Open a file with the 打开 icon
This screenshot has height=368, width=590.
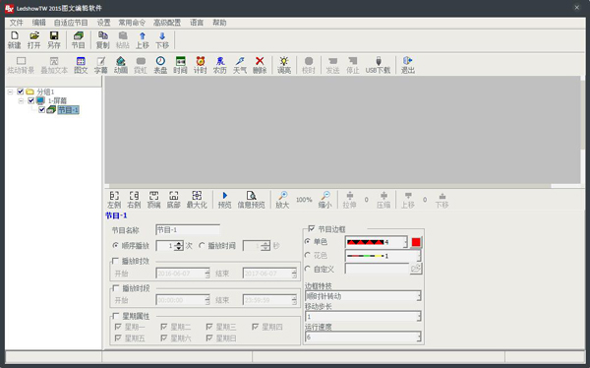[33, 40]
